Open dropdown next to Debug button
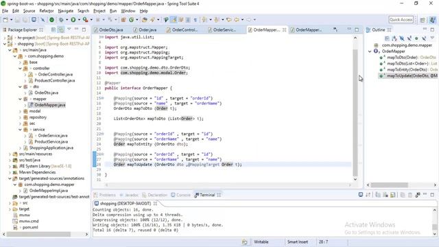Image resolution: width=439 pixels, height=247 pixels. [x=67, y=20]
